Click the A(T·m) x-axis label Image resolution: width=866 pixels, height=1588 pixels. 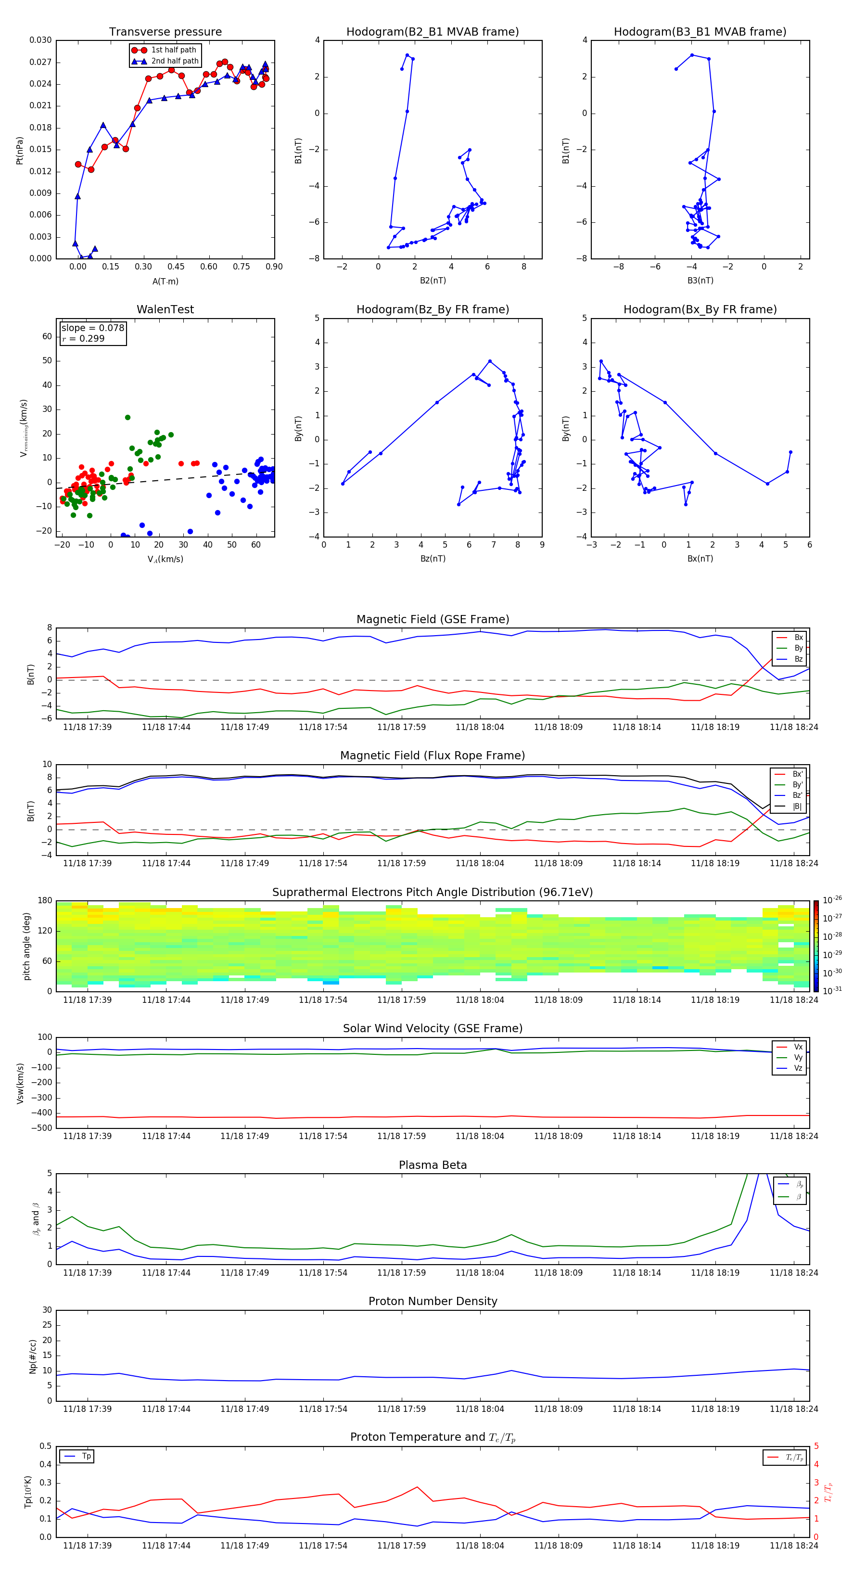point(165,282)
